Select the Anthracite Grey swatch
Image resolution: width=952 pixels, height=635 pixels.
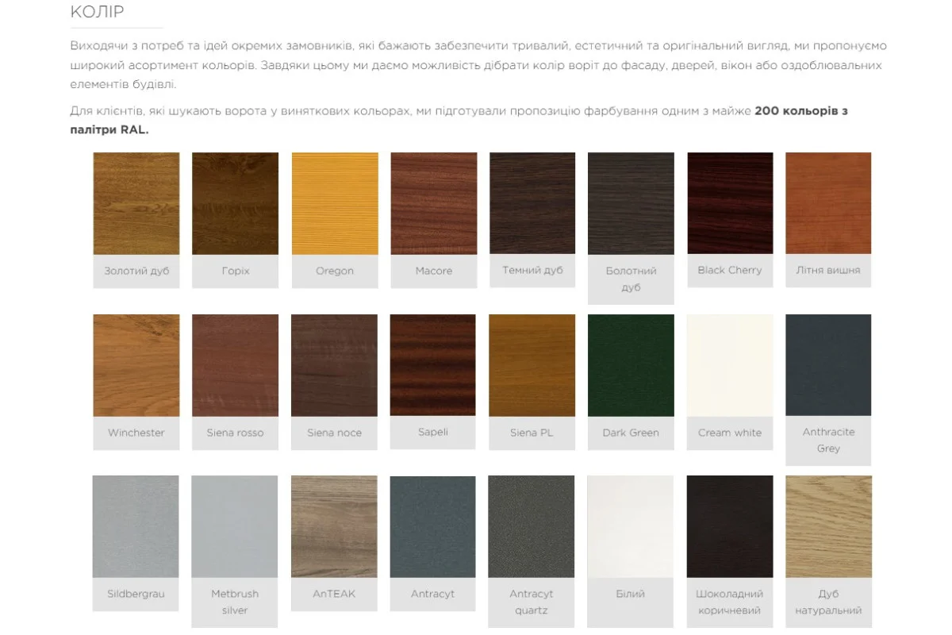[x=828, y=365]
